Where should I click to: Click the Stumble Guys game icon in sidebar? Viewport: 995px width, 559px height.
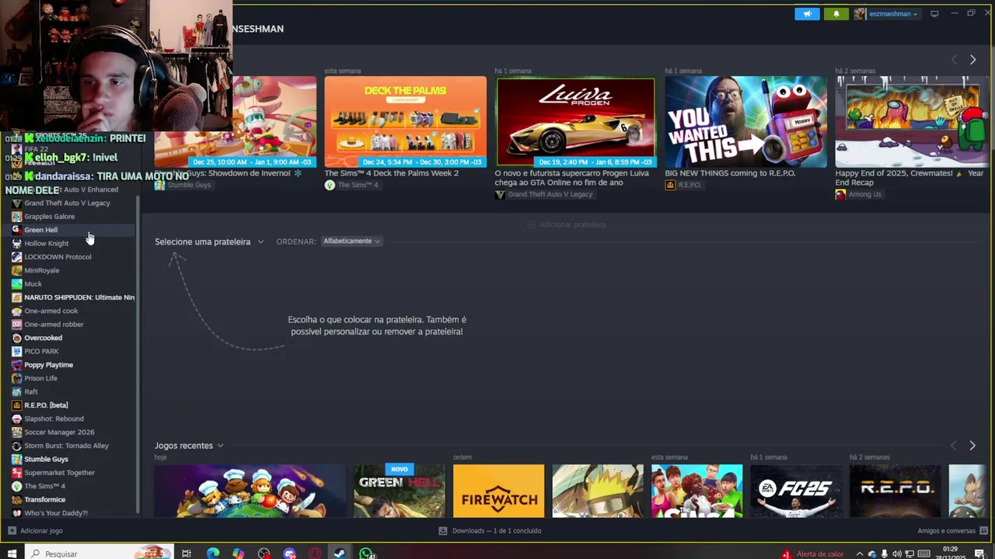[x=16, y=459]
